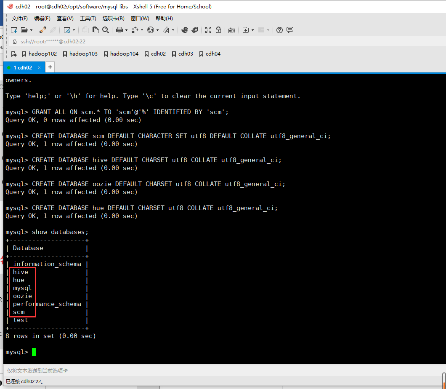Connect using the cdh02 bookmark
Screen dimensions: 446x389
[155, 54]
